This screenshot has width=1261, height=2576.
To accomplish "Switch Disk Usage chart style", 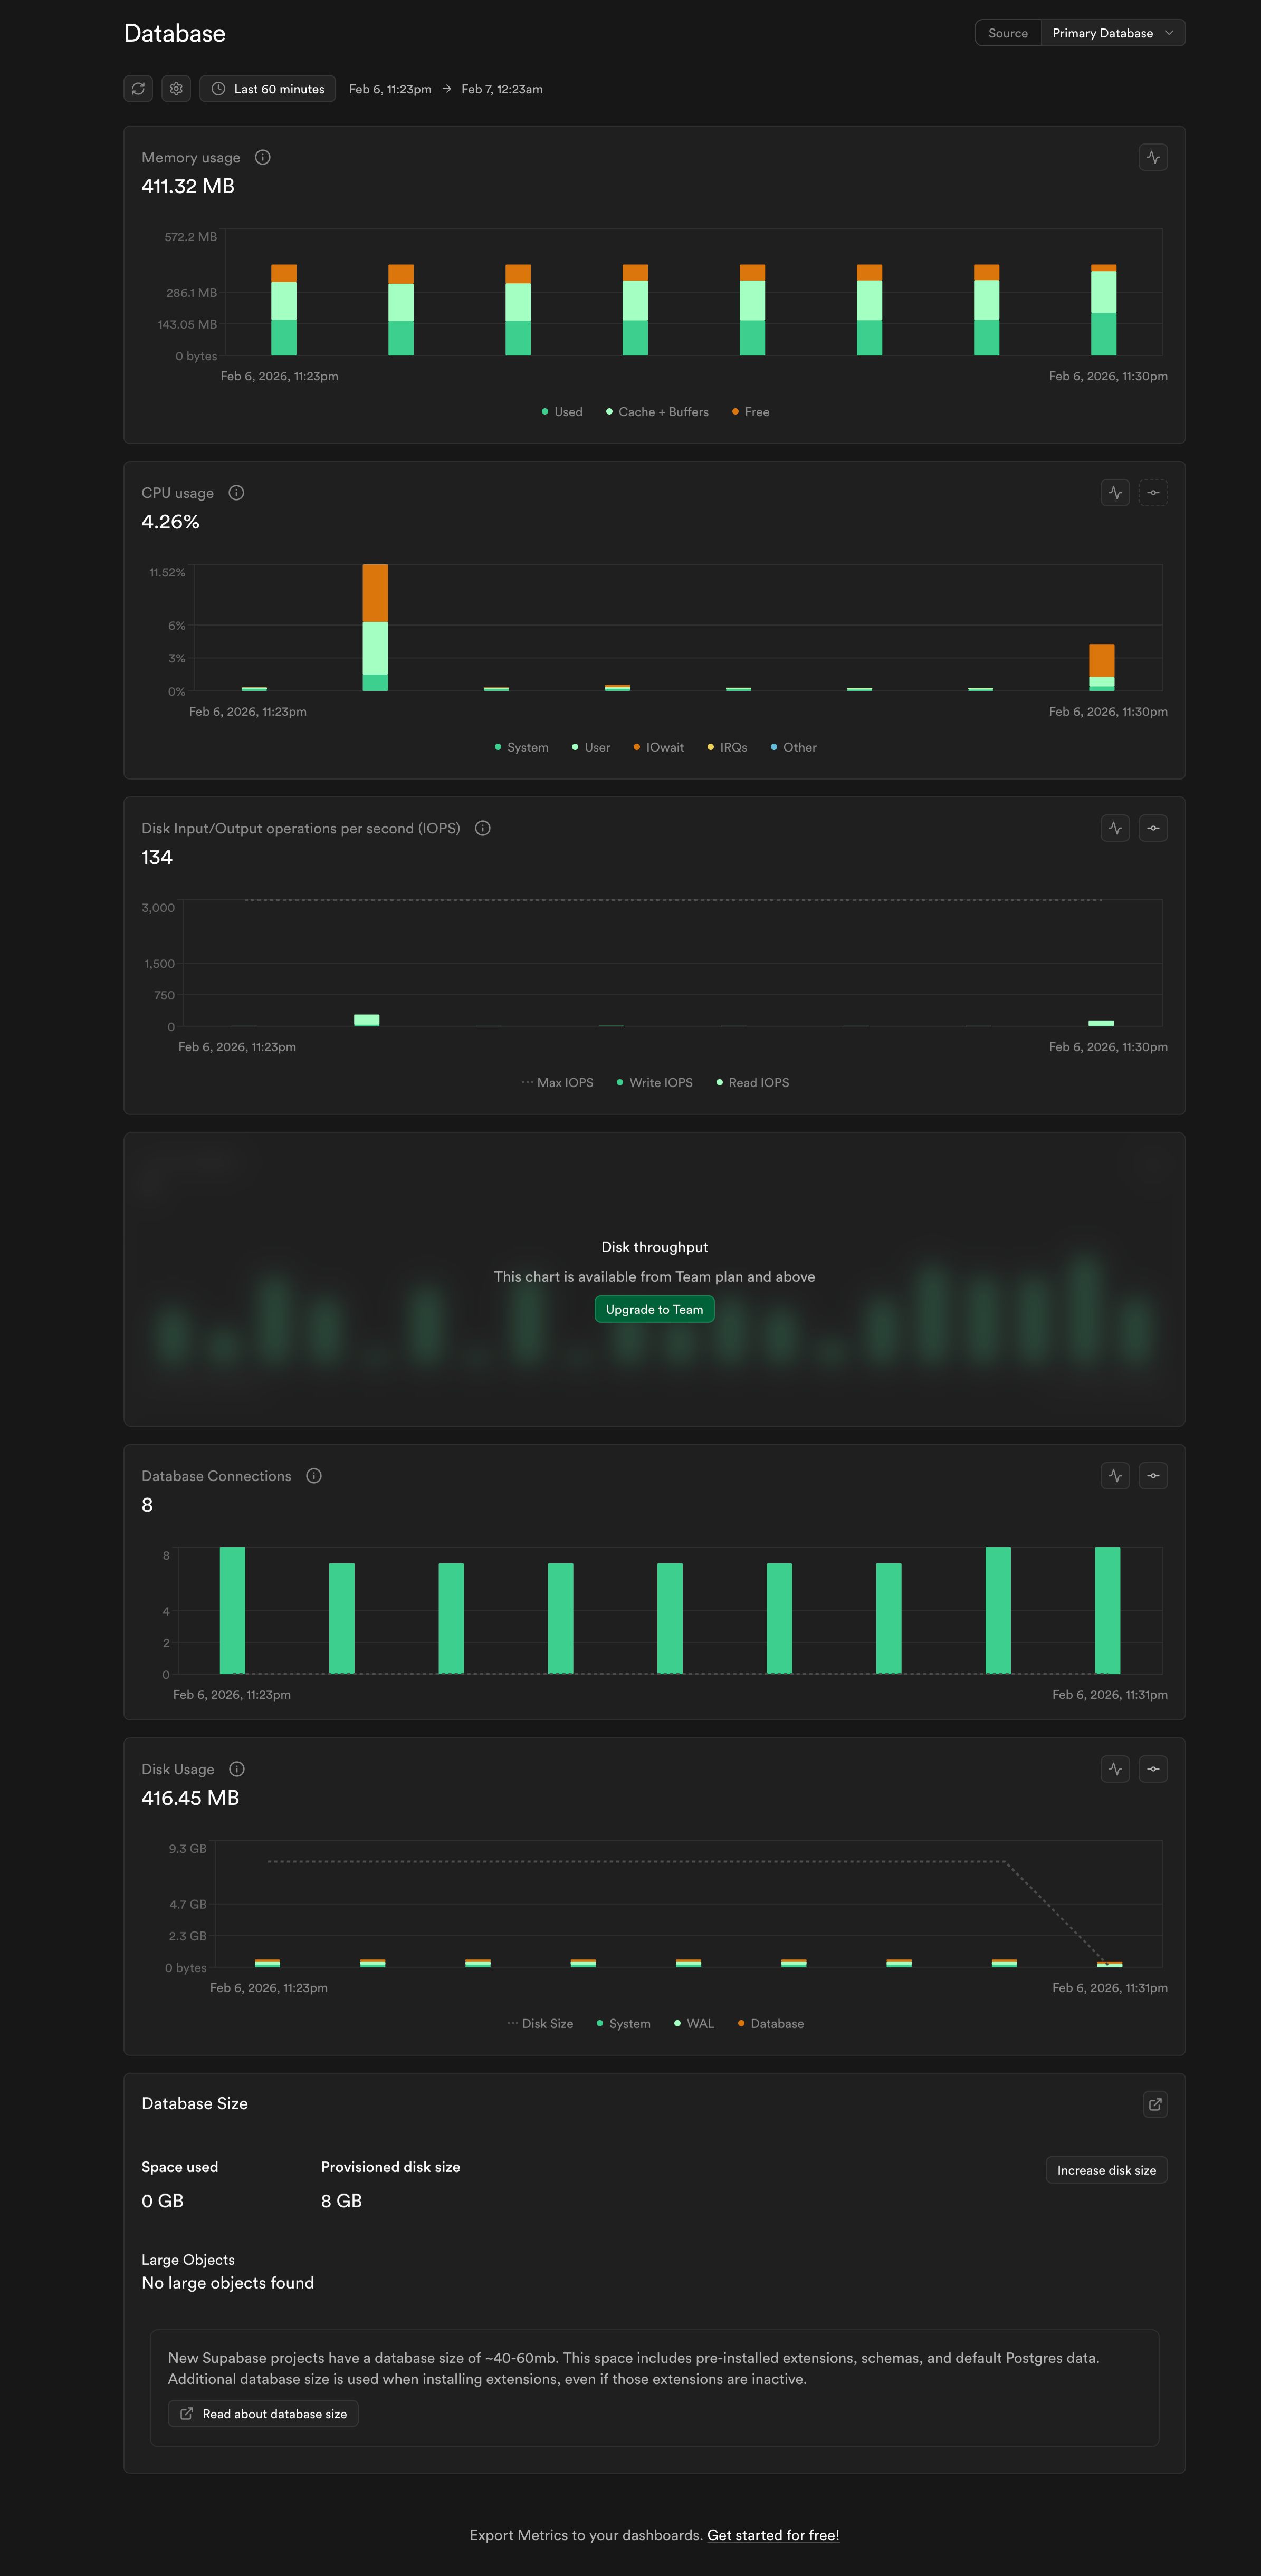I will 1115,1769.
